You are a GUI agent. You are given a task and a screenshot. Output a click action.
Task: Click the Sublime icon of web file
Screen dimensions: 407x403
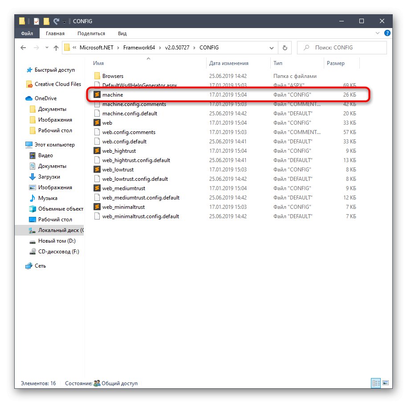tap(97, 123)
